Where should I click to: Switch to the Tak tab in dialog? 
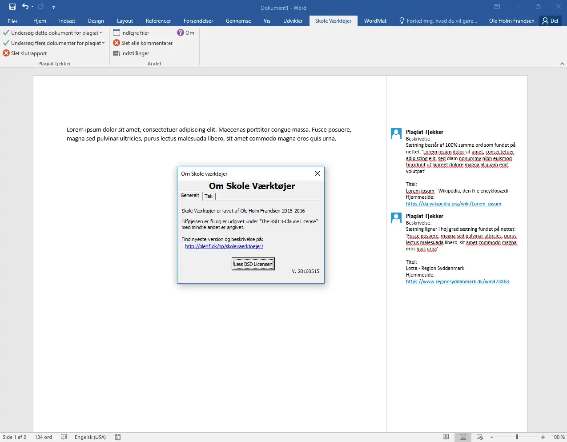pyautogui.click(x=209, y=196)
